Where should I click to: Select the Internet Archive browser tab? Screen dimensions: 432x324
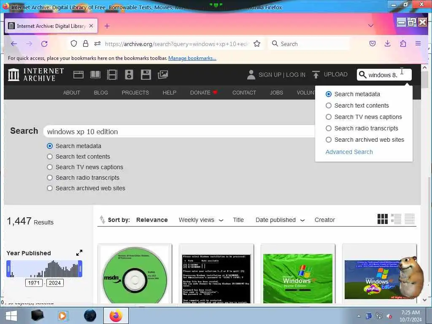pyautogui.click(x=51, y=26)
